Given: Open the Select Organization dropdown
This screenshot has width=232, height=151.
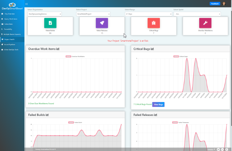Looking at the screenshot, I should click(45, 14).
